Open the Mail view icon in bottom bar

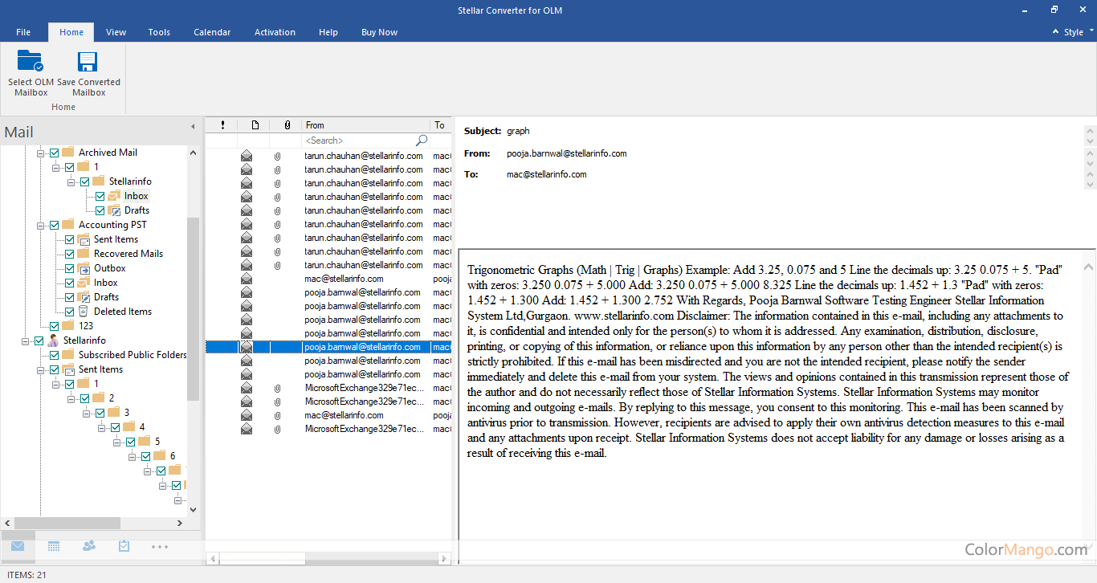pos(18,546)
